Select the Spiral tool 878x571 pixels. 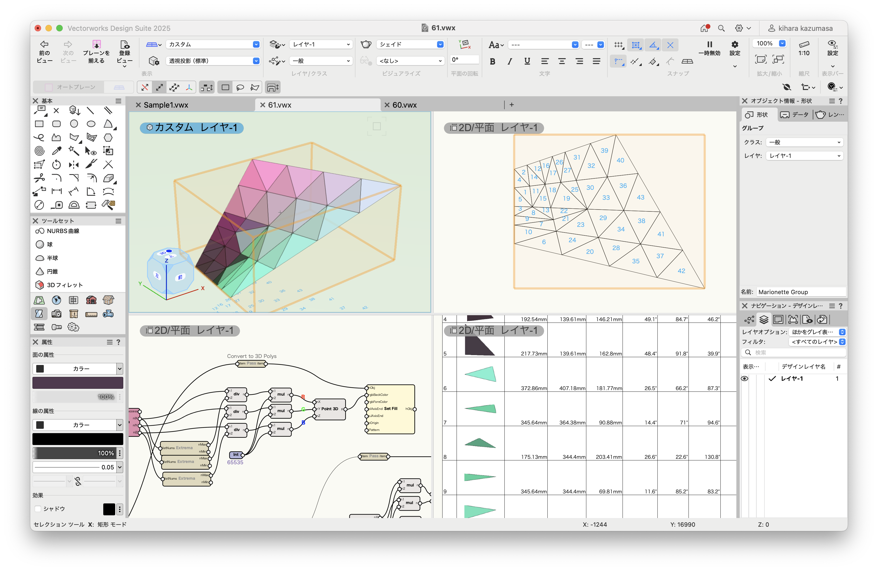(x=39, y=151)
